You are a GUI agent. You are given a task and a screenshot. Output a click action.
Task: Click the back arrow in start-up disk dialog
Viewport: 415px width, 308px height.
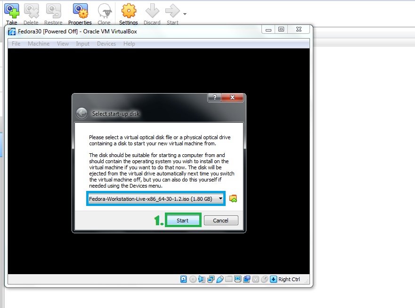81,113
